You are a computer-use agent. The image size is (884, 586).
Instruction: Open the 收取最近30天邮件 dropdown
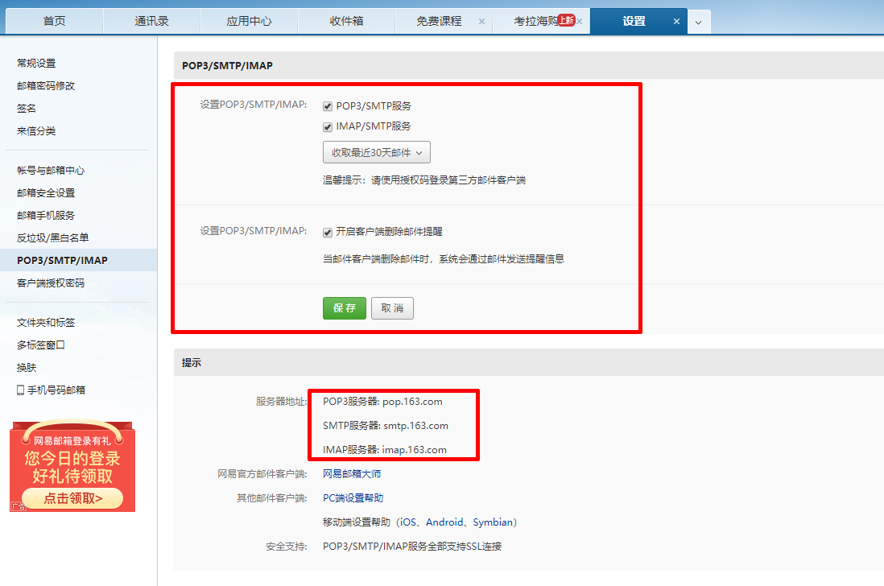pyautogui.click(x=376, y=151)
